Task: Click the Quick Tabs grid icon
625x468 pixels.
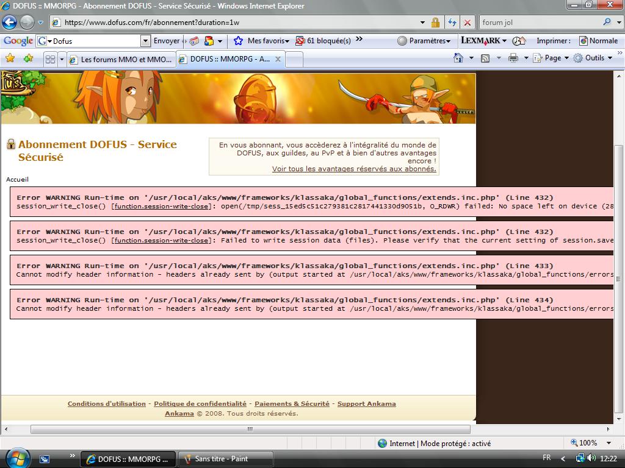Action: (x=50, y=59)
